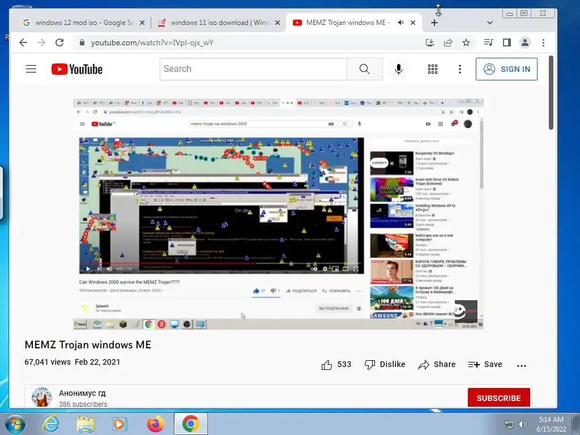The height and width of the screenshot is (435, 580).
Task: Open Chrome profile avatar
Action: tap(525, 42)
